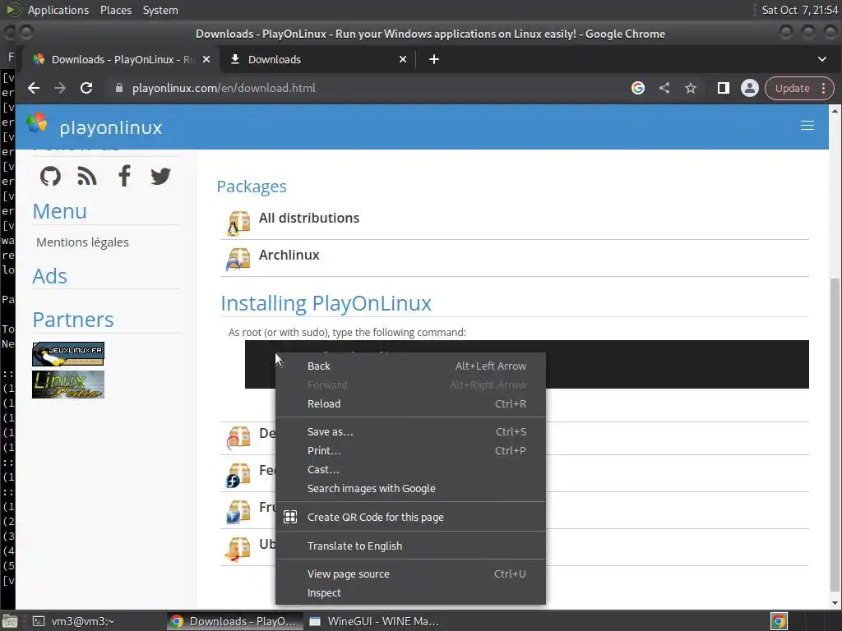Viewport: 842px width, 631px height.
Task: Choose View page source
Action: 411,574
